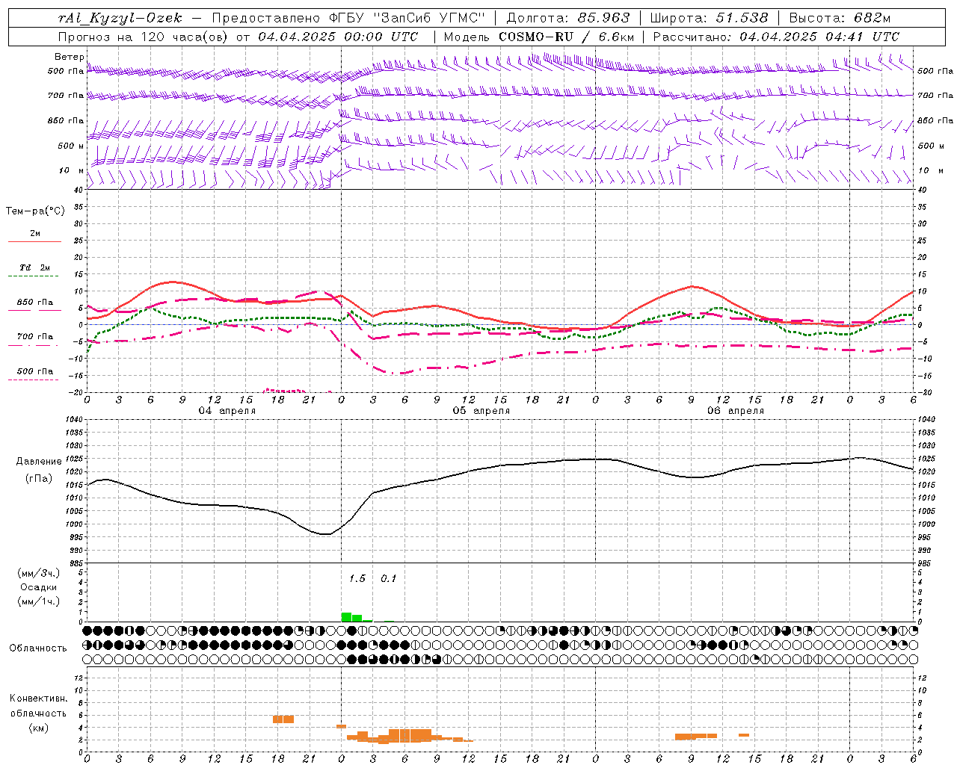Click the '1.5' precipitation amount value
This screenshot has width=957, height=765.
[357, 579]
